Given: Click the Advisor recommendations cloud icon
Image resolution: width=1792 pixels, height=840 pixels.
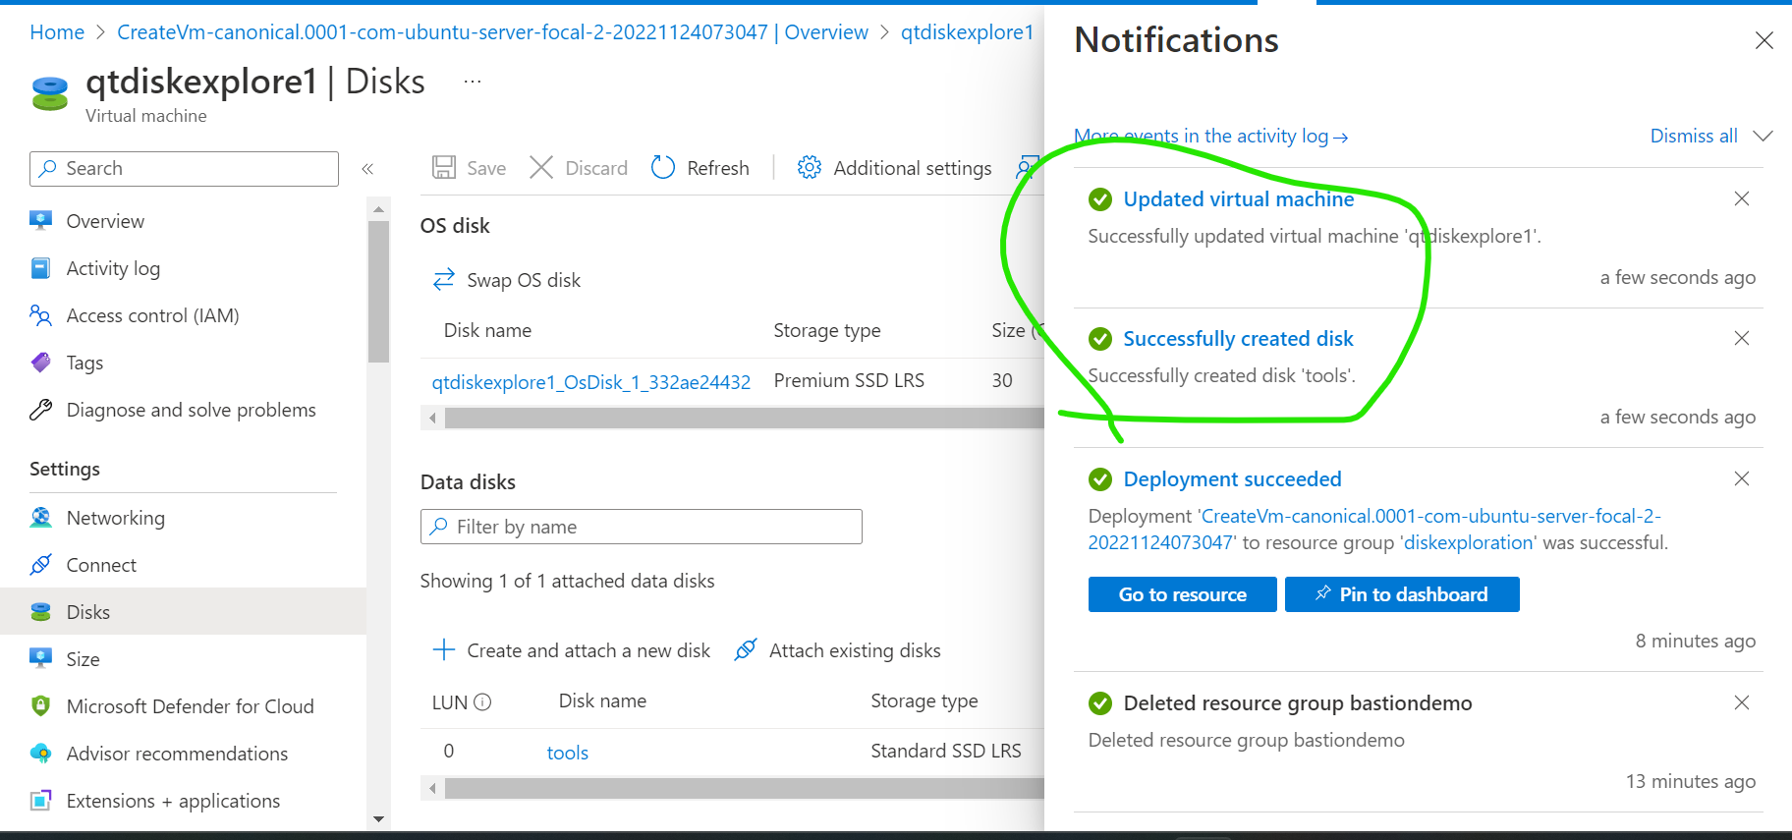Looking at the screenshot, I should coord(40,754).
